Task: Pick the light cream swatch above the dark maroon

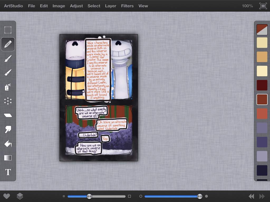Action: [262, 71]
